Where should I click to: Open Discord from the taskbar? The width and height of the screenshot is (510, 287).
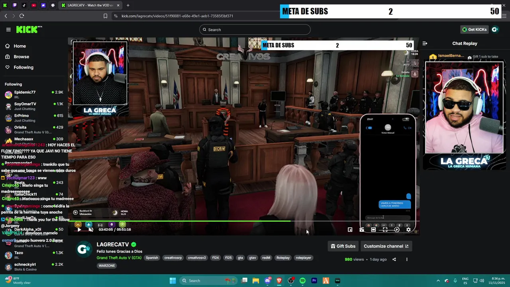[x=268, y=281]
